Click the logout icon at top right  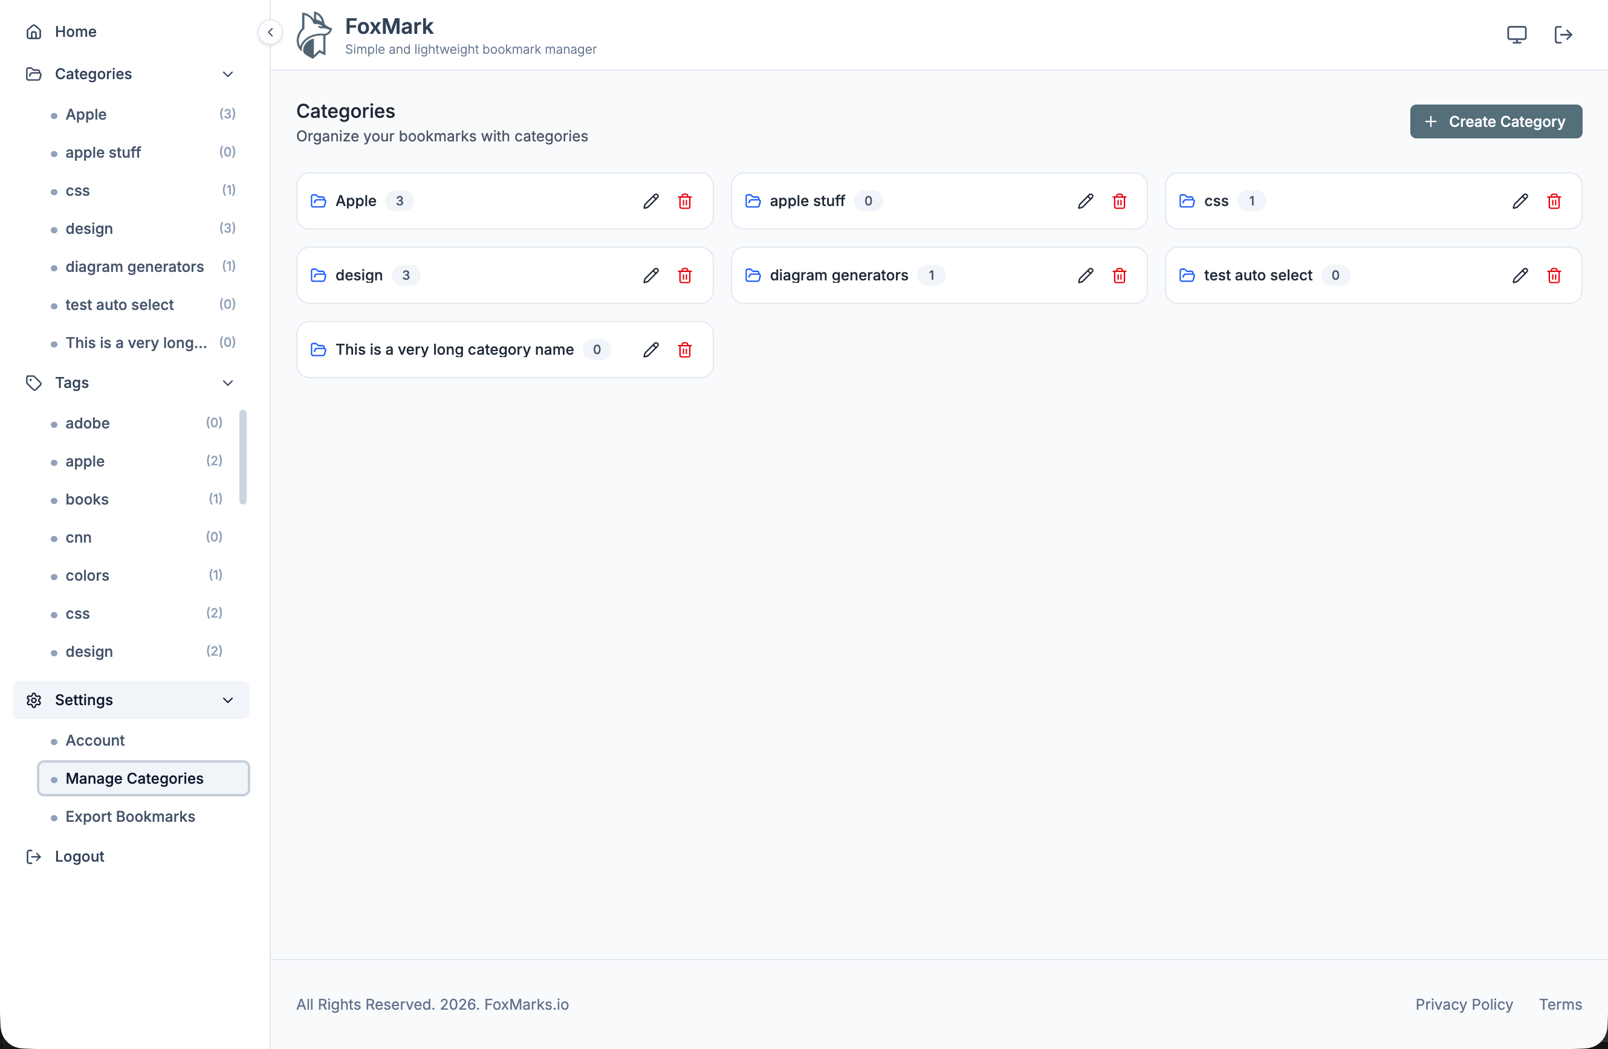click(x=1564, y=34)
